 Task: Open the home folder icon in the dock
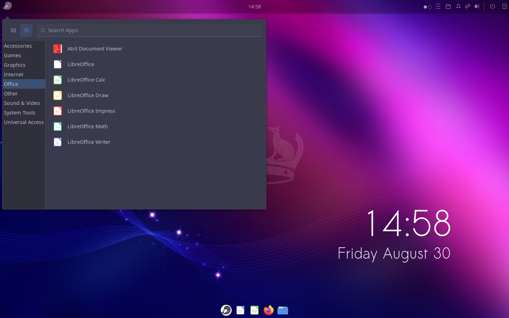click(x=283, y=310)
